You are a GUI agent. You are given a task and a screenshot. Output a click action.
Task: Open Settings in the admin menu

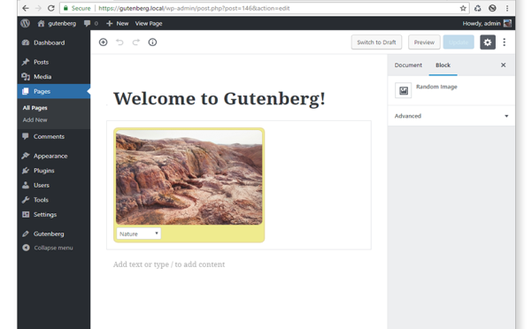[54, 215]
